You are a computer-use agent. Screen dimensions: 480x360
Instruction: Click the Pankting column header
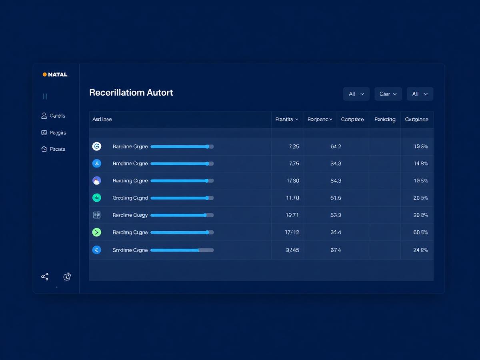click(x=385, y=119)
